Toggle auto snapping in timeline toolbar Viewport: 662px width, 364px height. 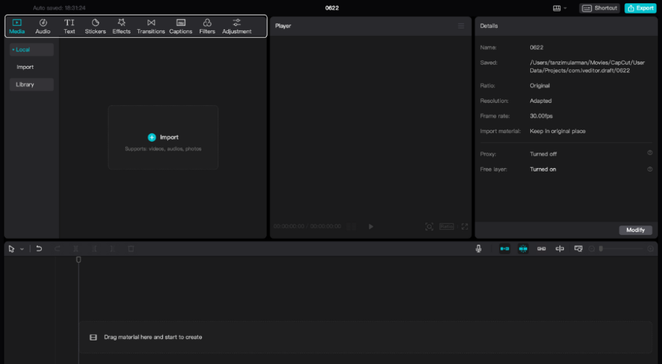(x=523, y=249)
